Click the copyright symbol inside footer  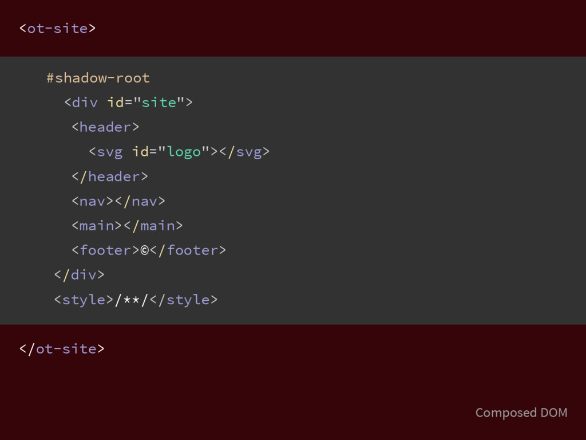click(x=145, y=250)
